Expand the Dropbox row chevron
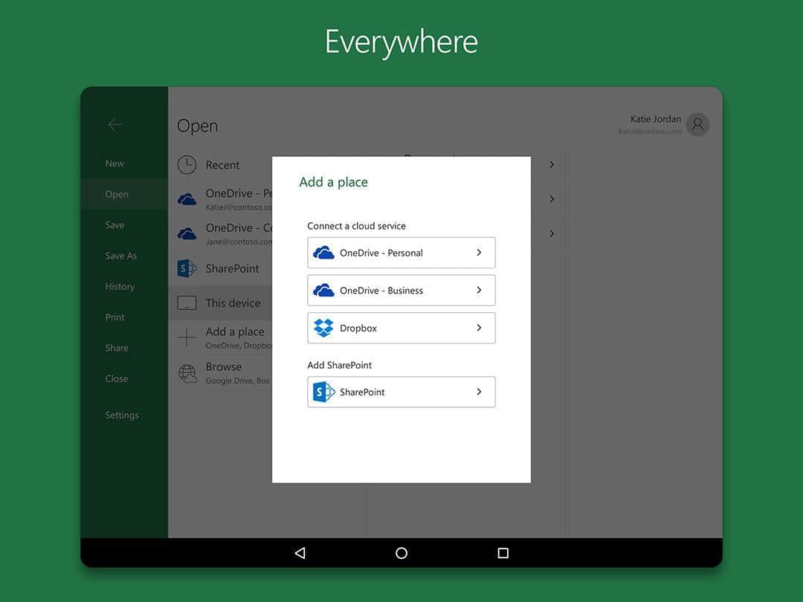Viewport: 803px width, 602px height. 479,328
